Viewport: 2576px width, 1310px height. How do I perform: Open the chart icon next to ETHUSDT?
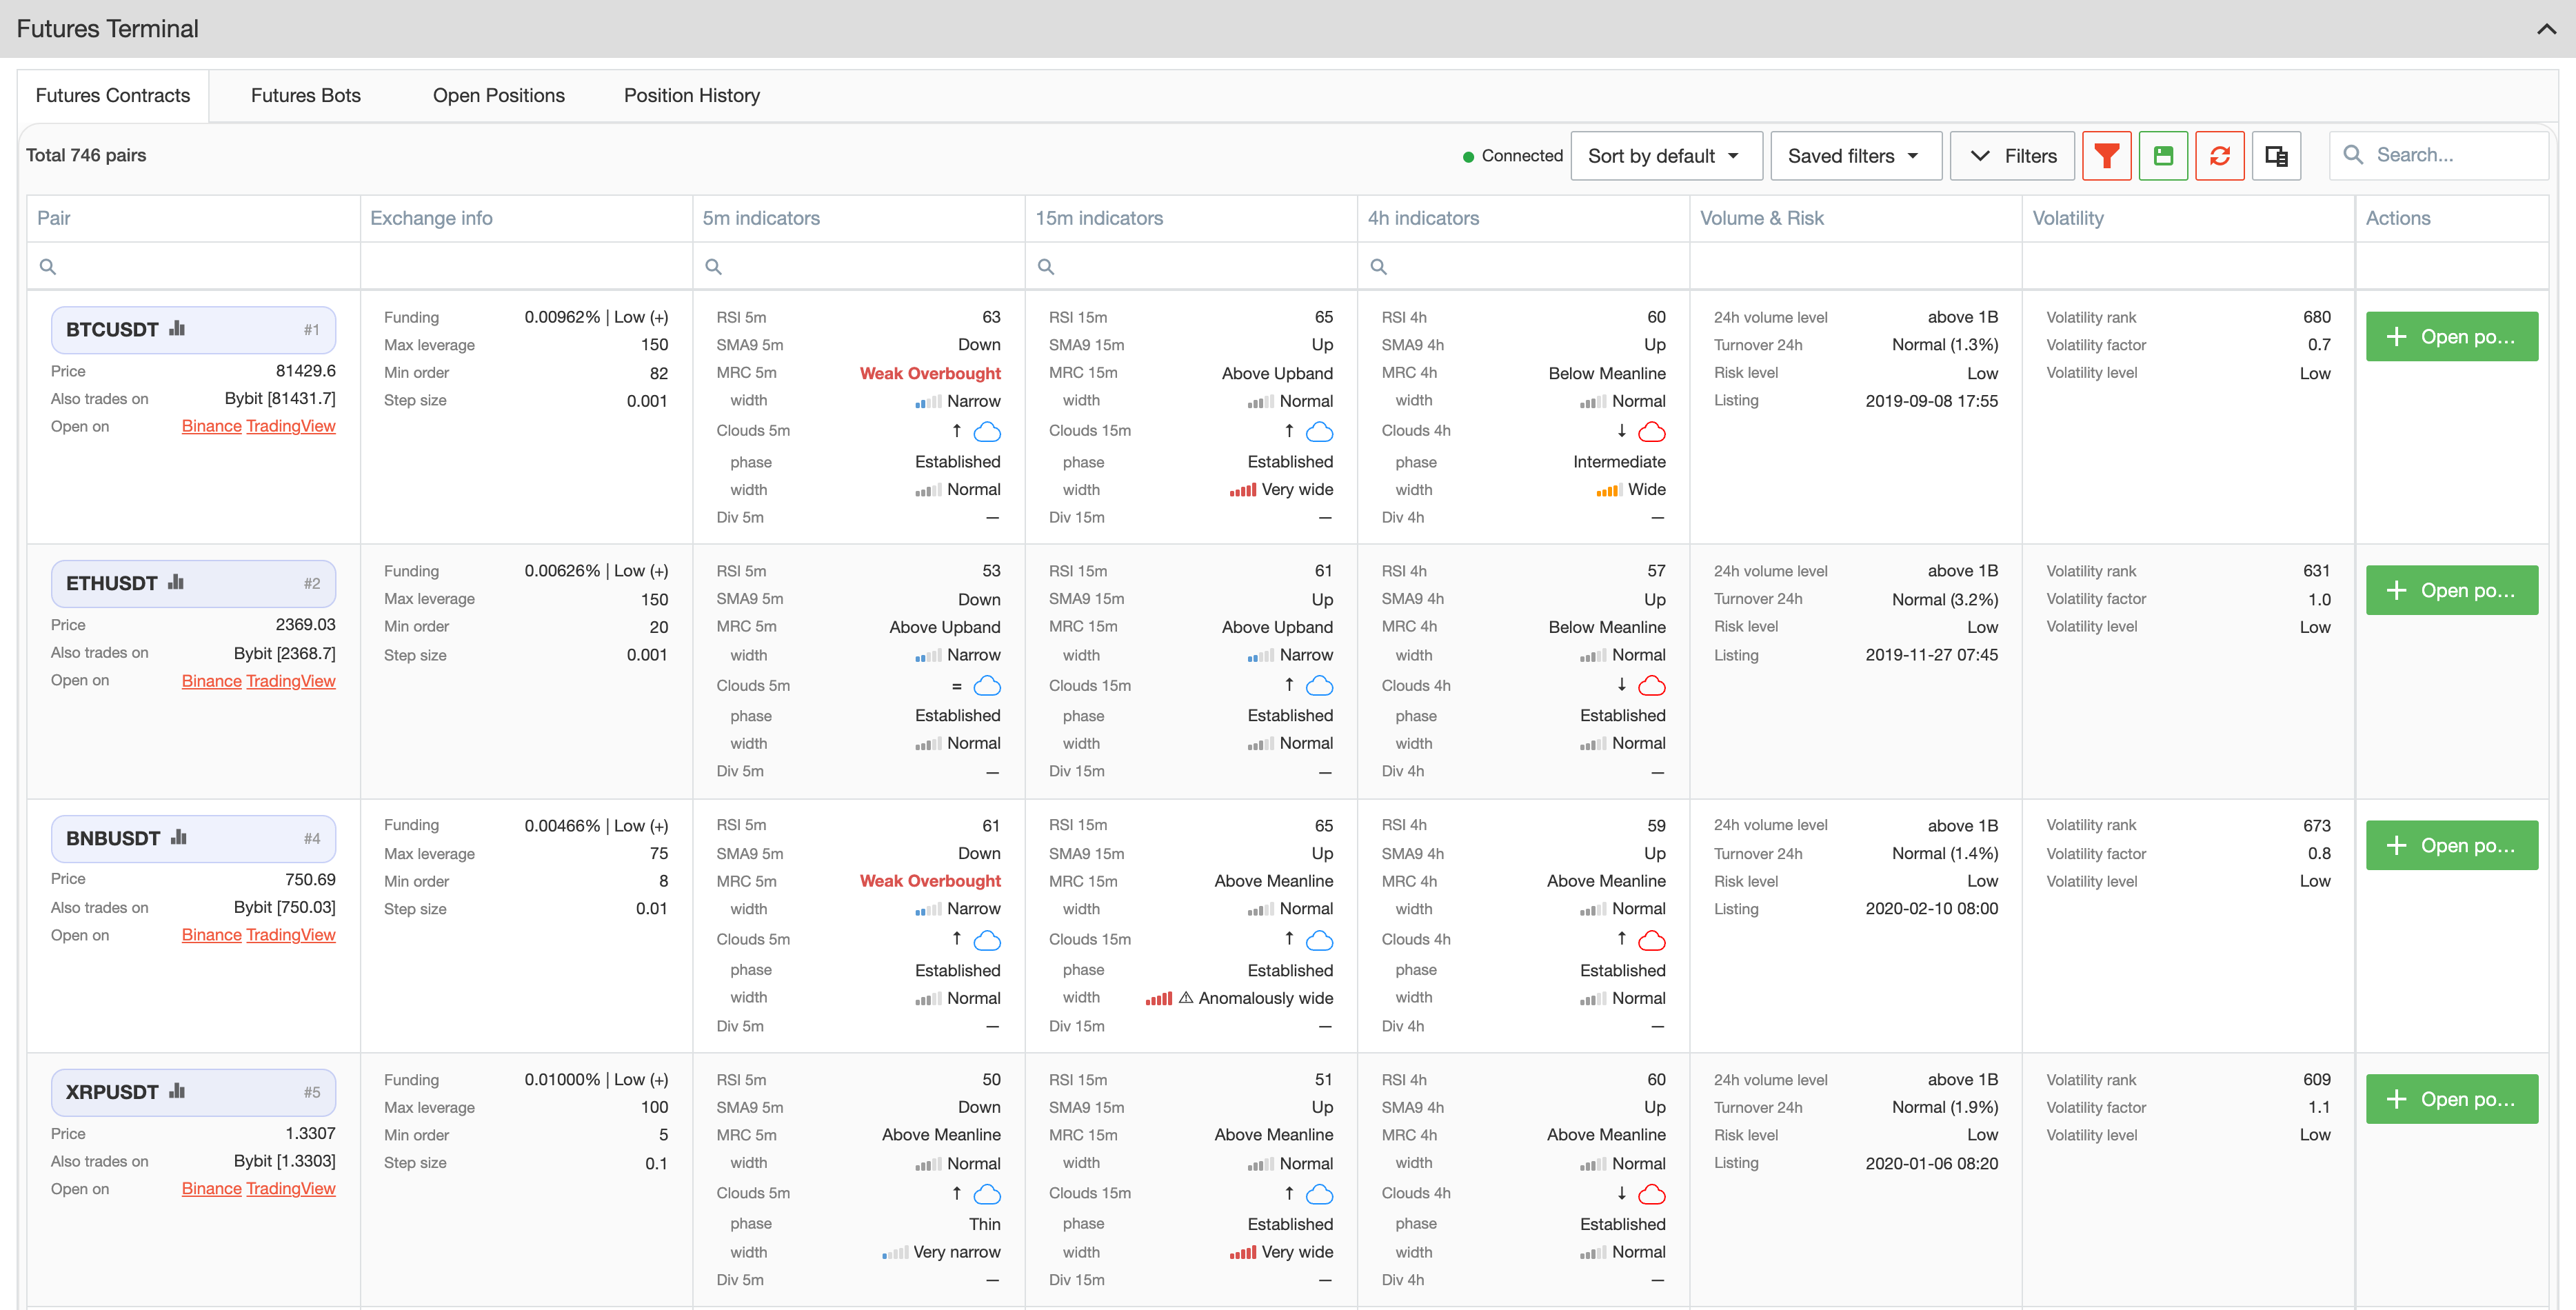coord(177,582)
